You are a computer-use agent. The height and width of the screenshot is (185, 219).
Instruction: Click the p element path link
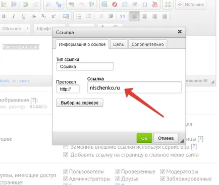coord(14,81)
